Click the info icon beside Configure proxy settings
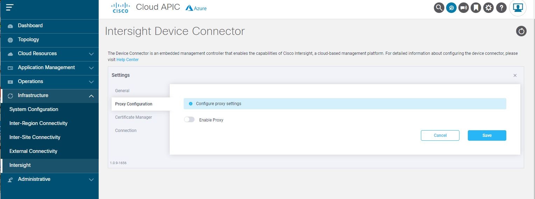 tap(191, 104)
